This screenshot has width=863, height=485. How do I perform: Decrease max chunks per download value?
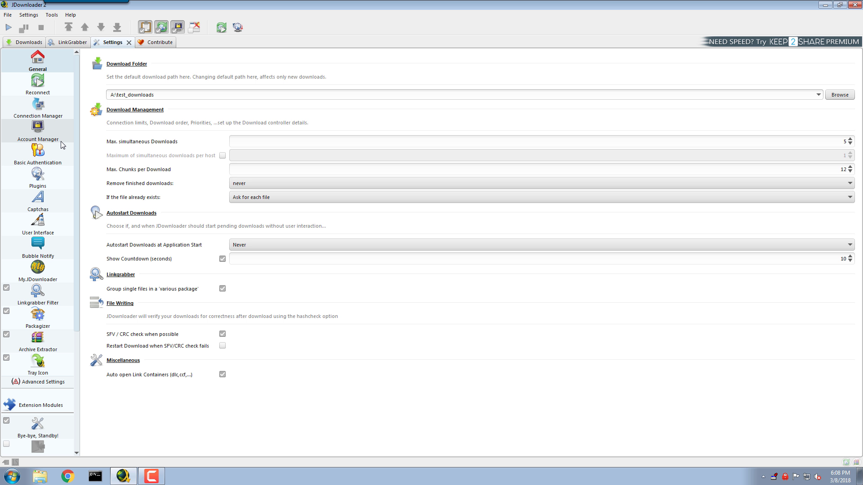[850, 172]
